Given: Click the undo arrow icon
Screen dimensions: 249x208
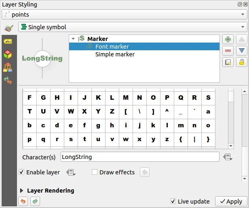Looking at the screenshot, I should point(23,201).
